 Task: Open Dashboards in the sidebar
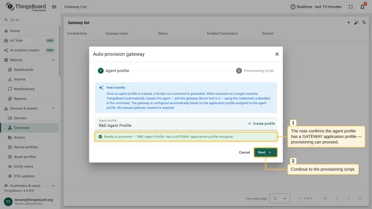coord(30,70)
